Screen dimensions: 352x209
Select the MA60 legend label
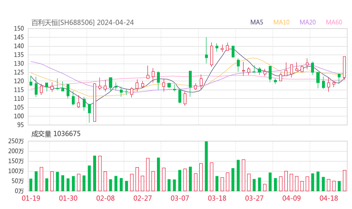point(334,22)
